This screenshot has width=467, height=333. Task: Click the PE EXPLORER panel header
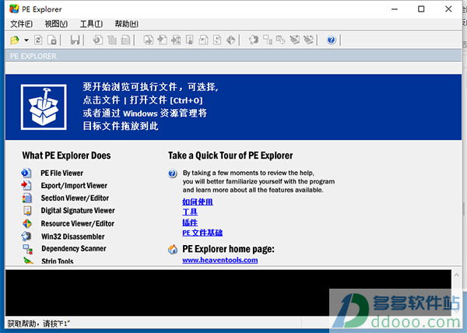233,56
